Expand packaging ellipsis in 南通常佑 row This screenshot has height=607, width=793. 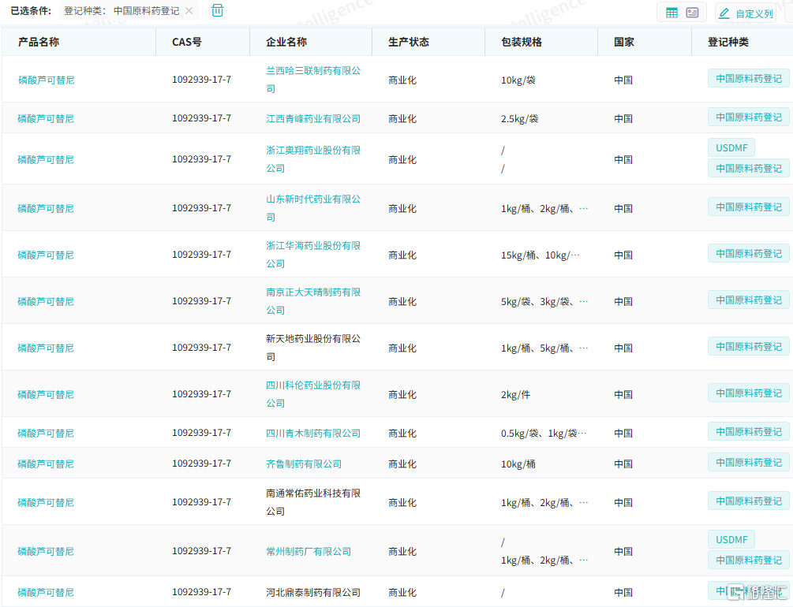tap(584, 502)
